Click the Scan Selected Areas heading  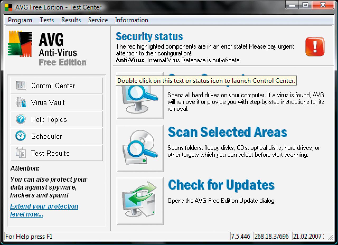227,132
